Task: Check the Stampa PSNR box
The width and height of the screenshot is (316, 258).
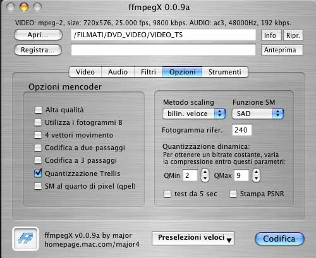Action: 233,194
